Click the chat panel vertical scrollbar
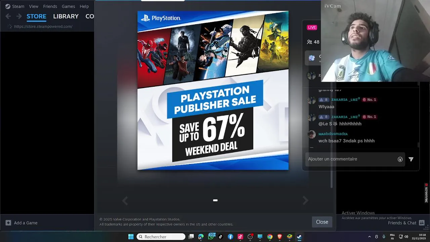Screen dimensions: 430x242 click(418, 145)
